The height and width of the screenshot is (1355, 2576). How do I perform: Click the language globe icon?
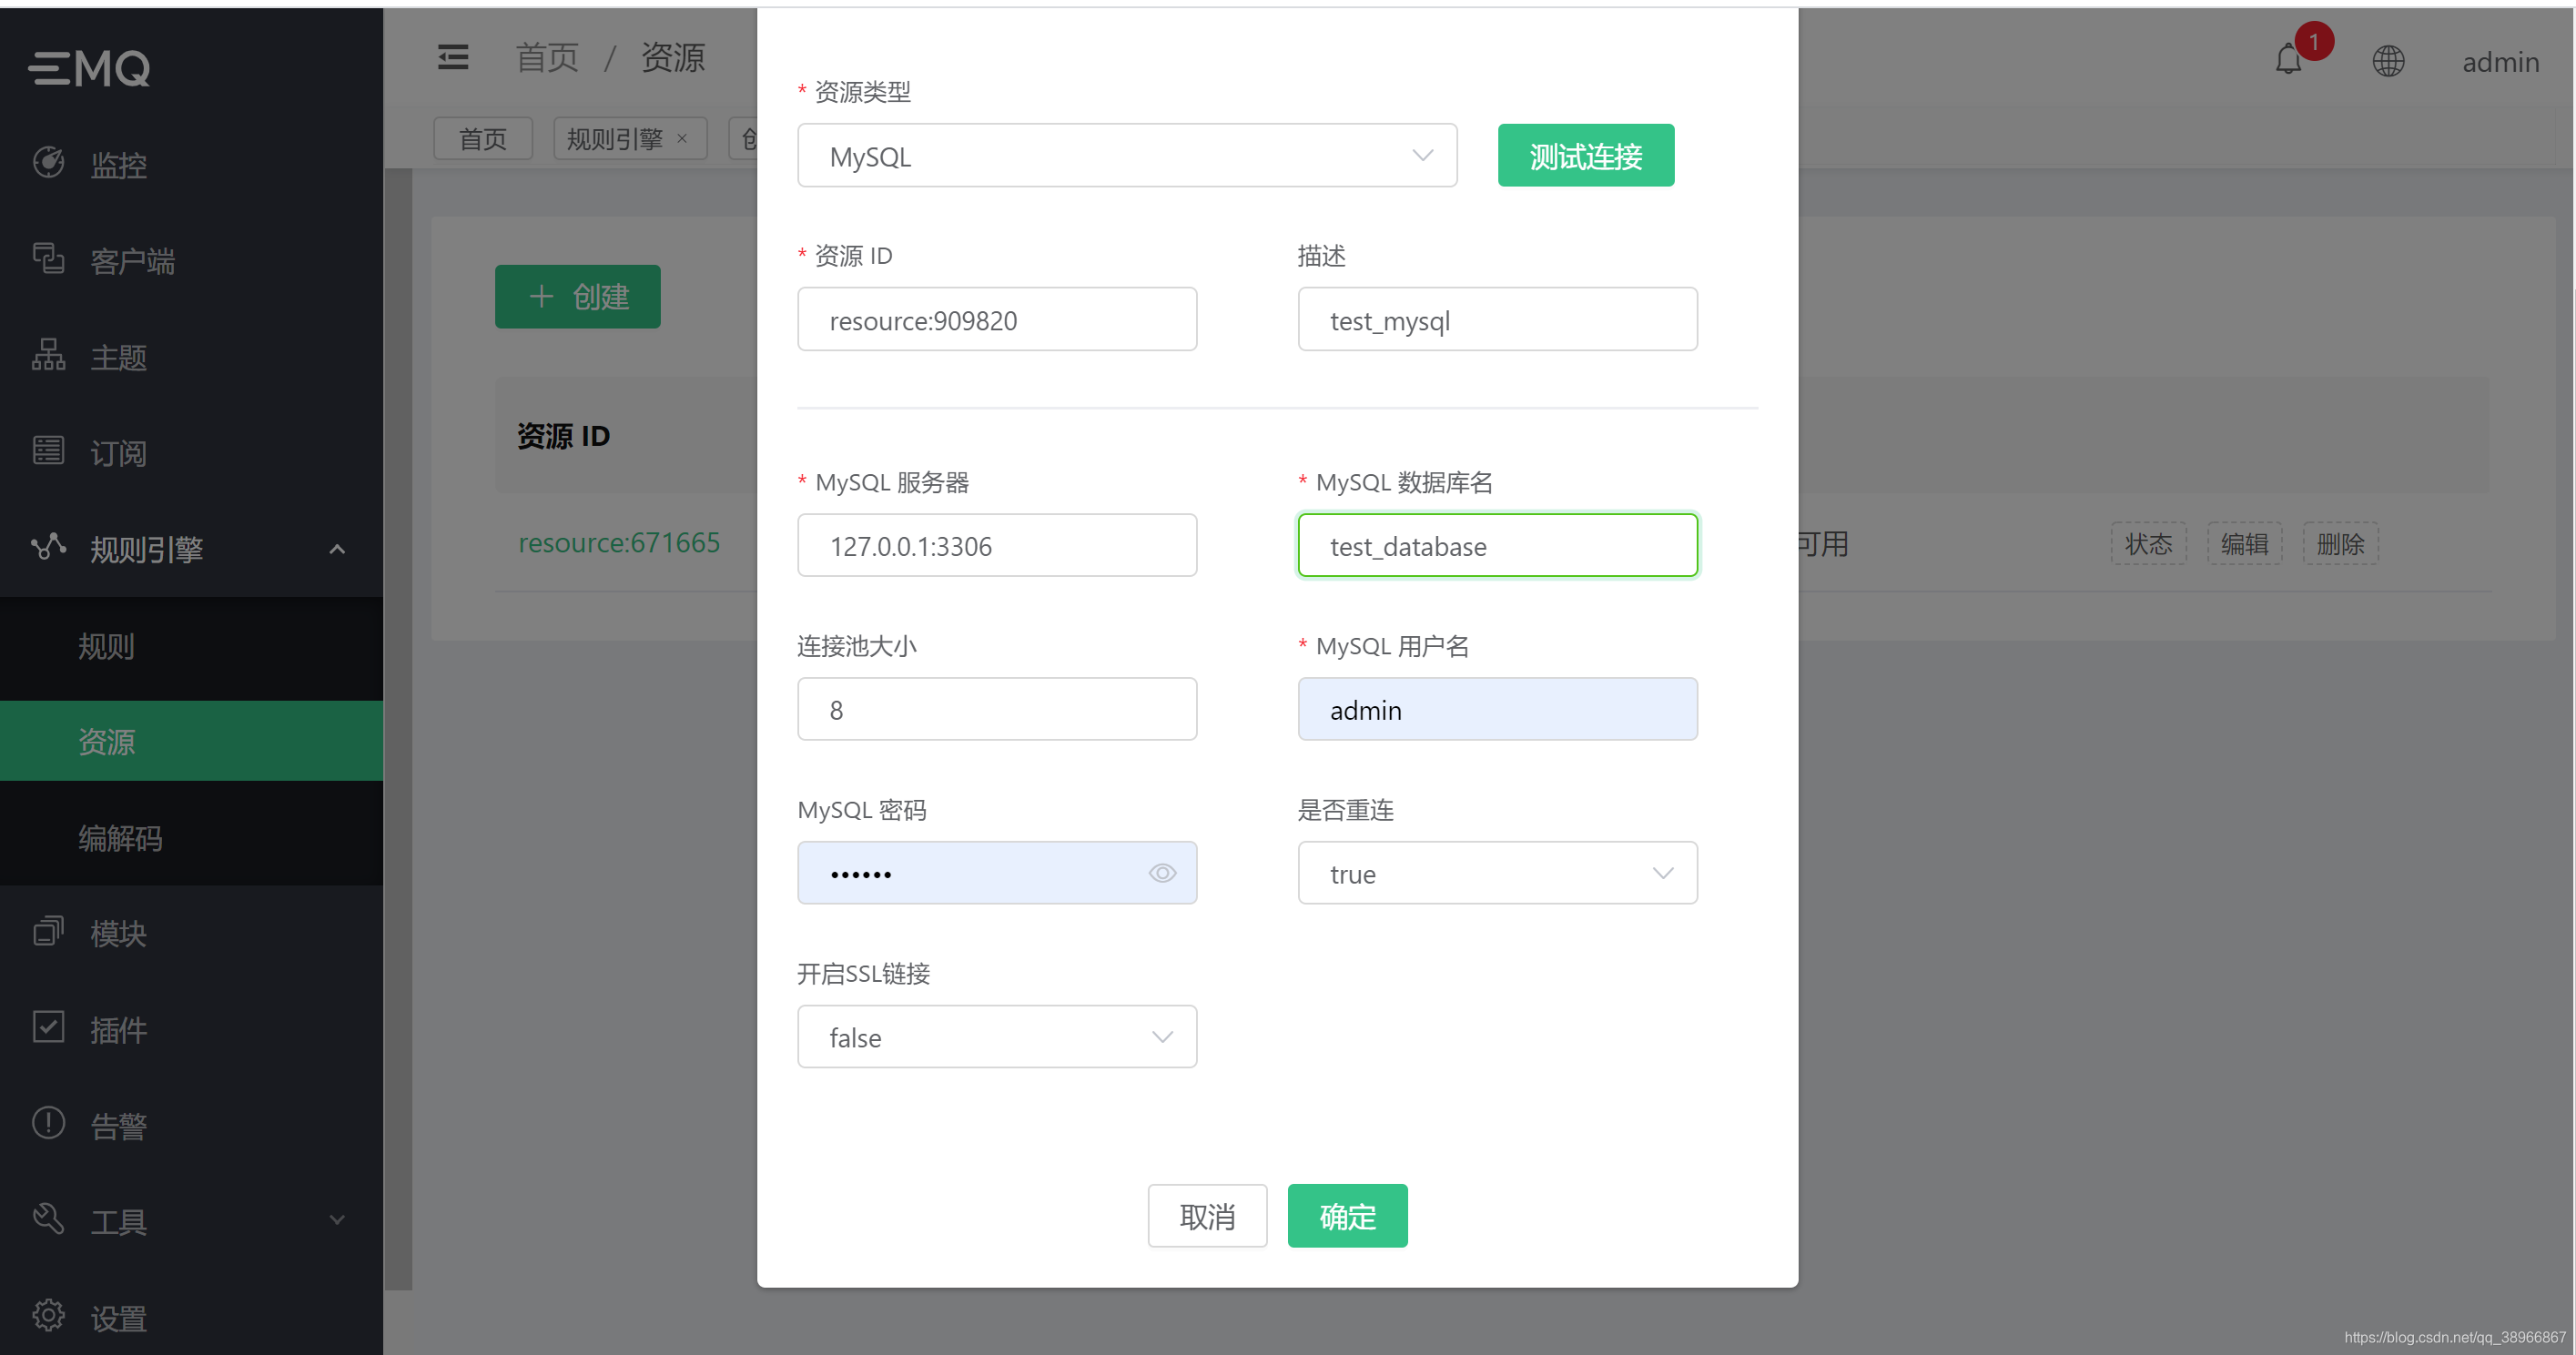tap(2389, 61)
